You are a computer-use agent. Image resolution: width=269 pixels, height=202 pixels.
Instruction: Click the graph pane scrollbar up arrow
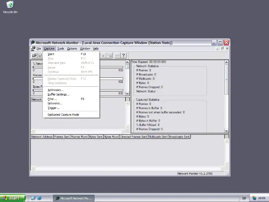pos(127,62)
